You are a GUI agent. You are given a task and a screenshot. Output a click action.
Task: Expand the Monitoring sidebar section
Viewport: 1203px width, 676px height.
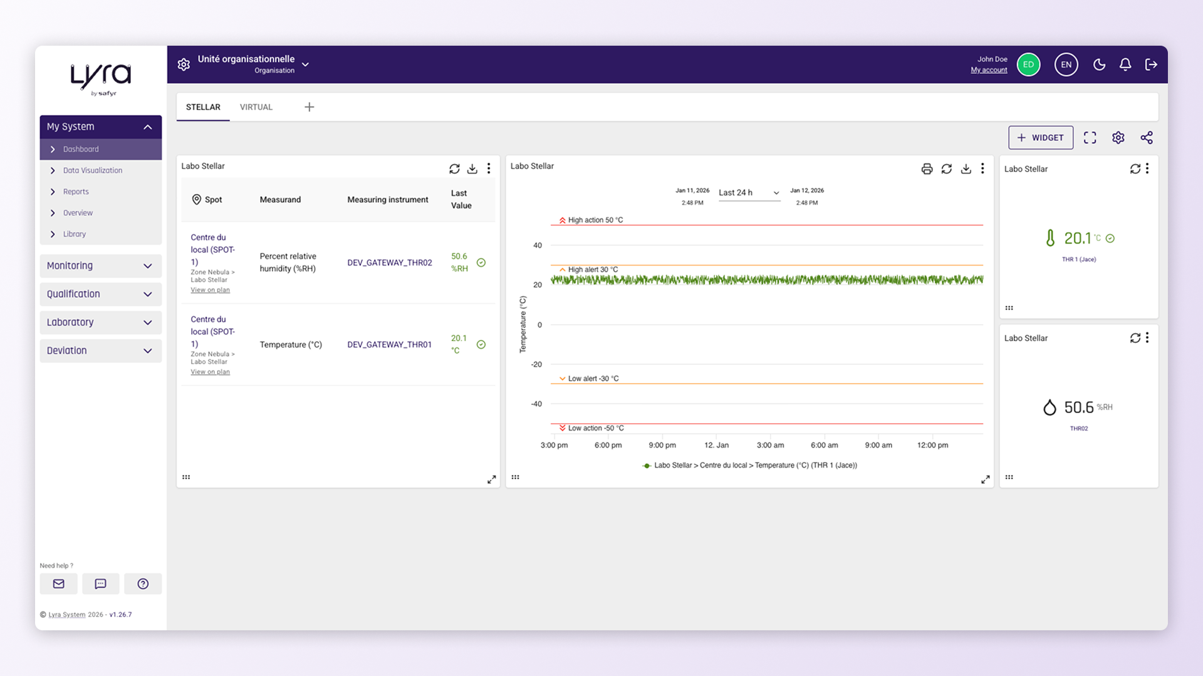[101, 265]
